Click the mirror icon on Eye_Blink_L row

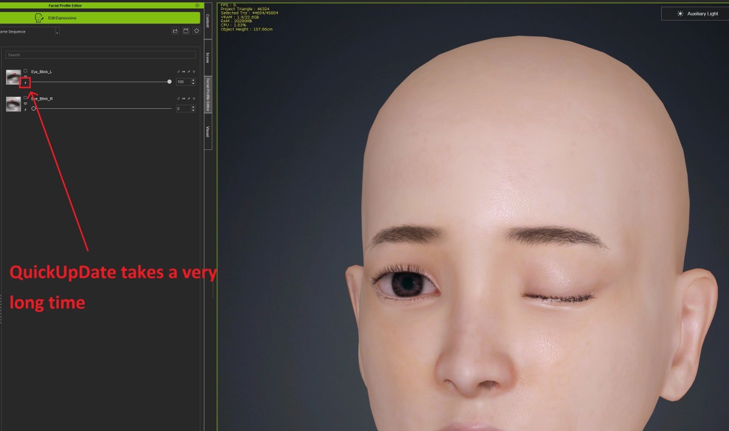tap(183, 72)
